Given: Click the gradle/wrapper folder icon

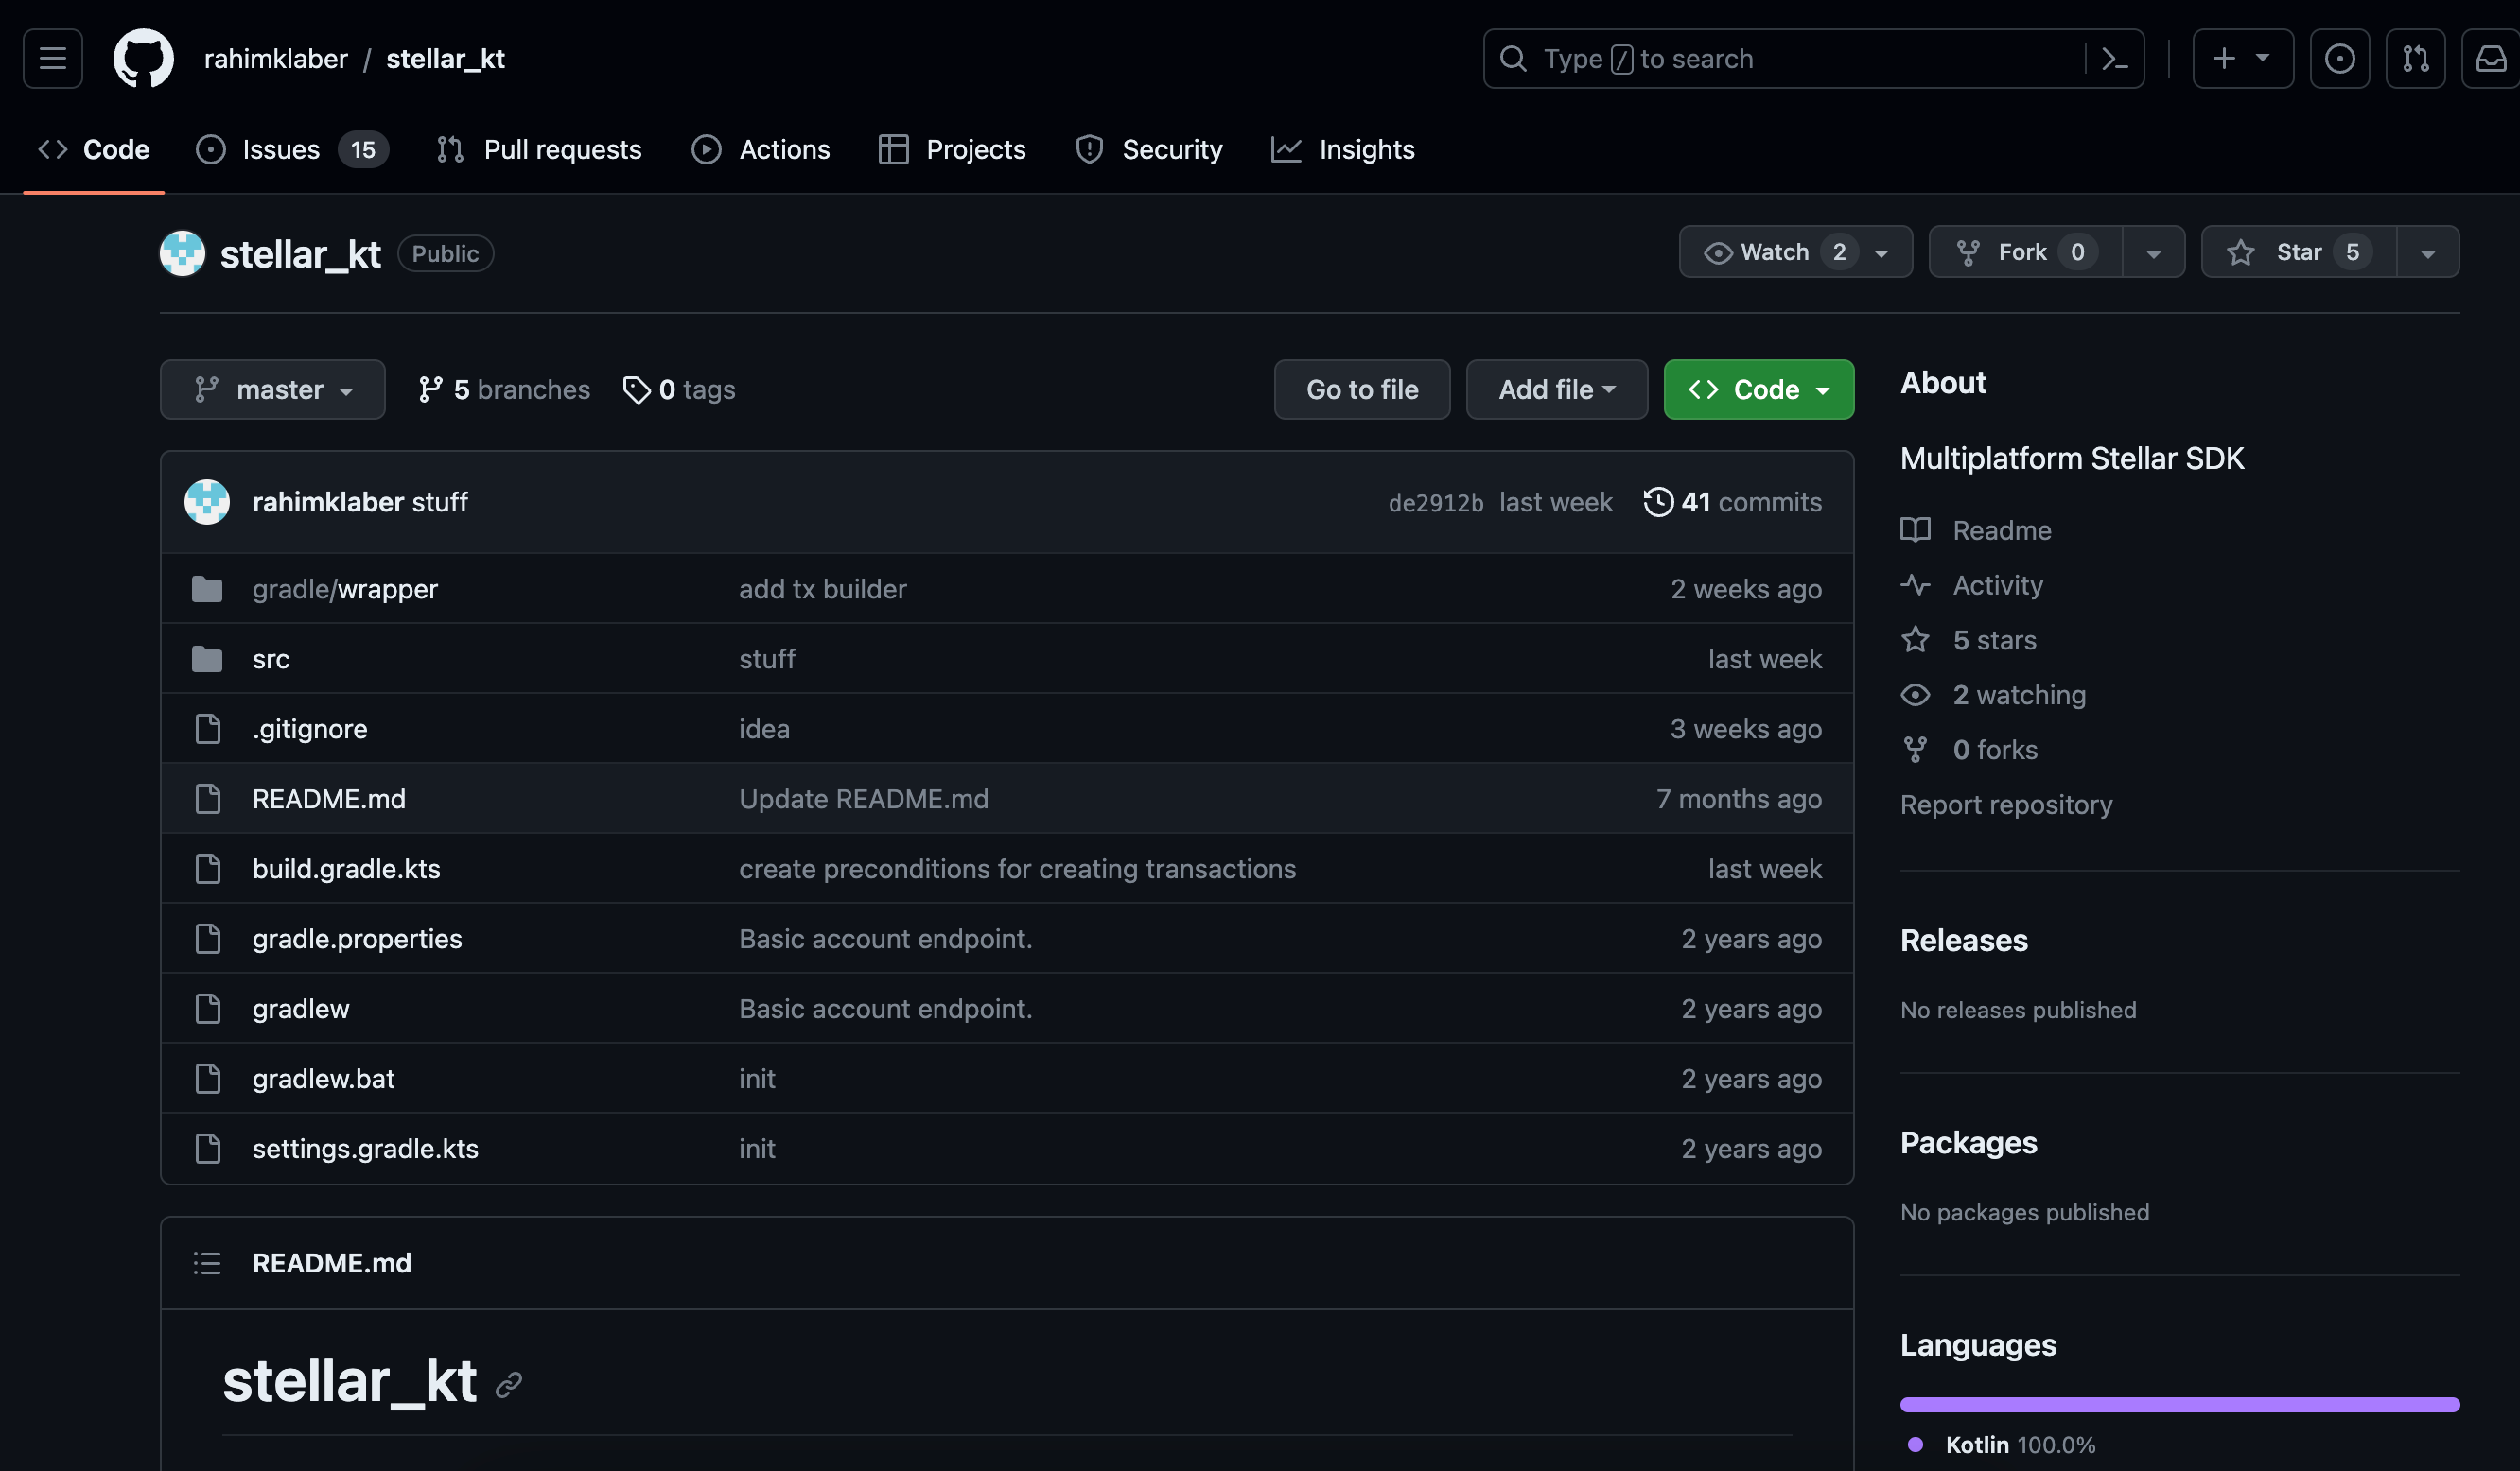Looking at the screenshot, I should coord(207,590).
